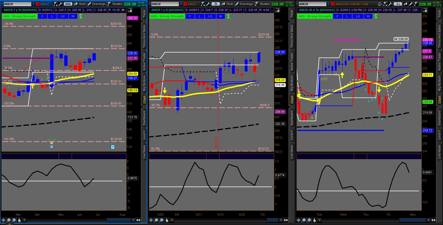Toggle the M button in weekly chart
This screenshot has width=443, height=225.
(73, 16)
